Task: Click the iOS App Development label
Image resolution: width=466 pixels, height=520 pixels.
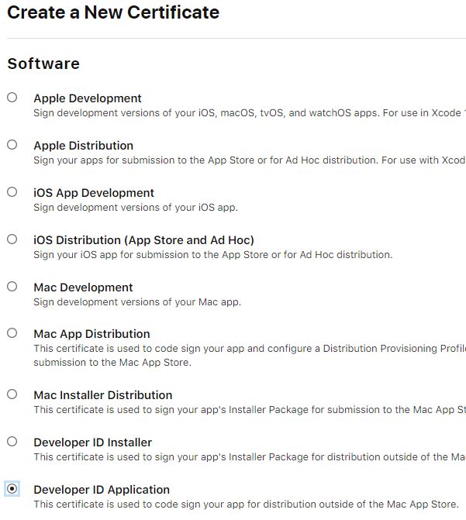Action: (94, 193)
